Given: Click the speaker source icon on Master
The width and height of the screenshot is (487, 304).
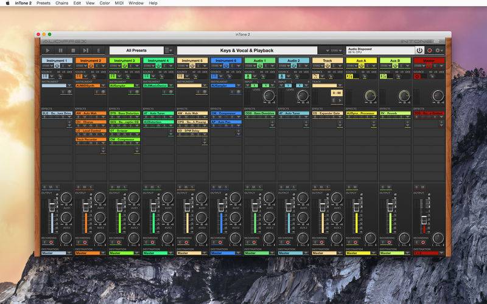Looking at the screenshot, I should [x=417, y=77].
